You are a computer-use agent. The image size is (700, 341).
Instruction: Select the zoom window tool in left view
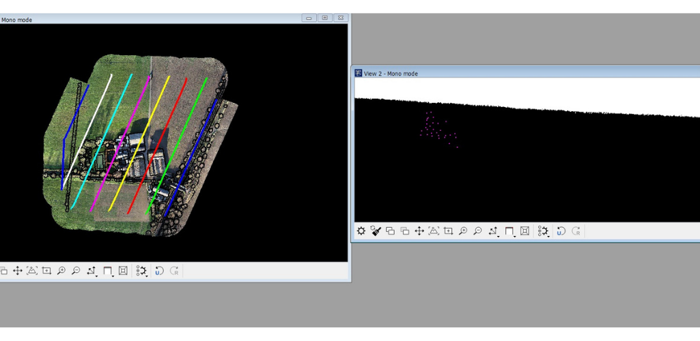coord(46,271)
